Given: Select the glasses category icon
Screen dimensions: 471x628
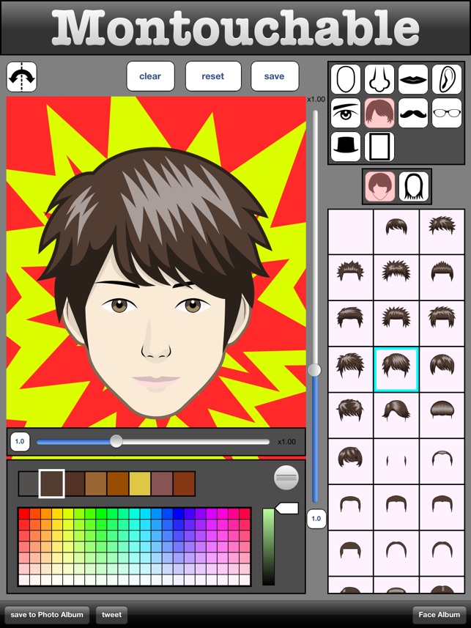Looking at the screenshot, I should pyautogui.click(x=447, y=113).
